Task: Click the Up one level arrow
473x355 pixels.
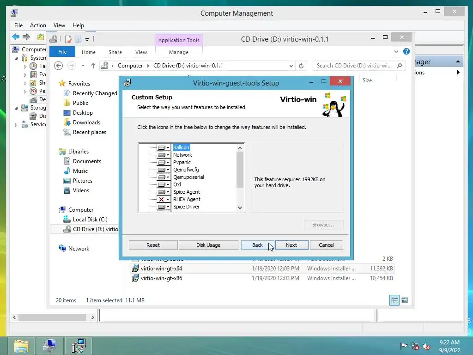Action: pyautogui.click(x=93, y=66)
